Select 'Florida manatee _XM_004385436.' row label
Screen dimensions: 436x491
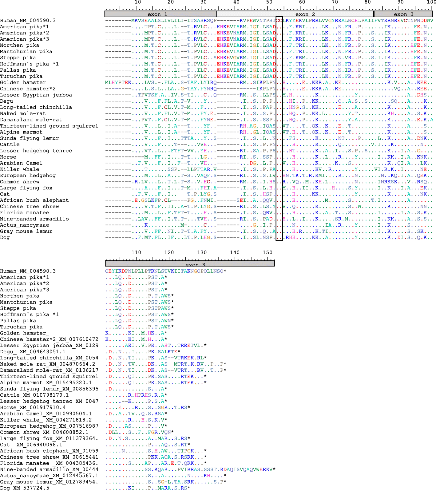(49, 463)
